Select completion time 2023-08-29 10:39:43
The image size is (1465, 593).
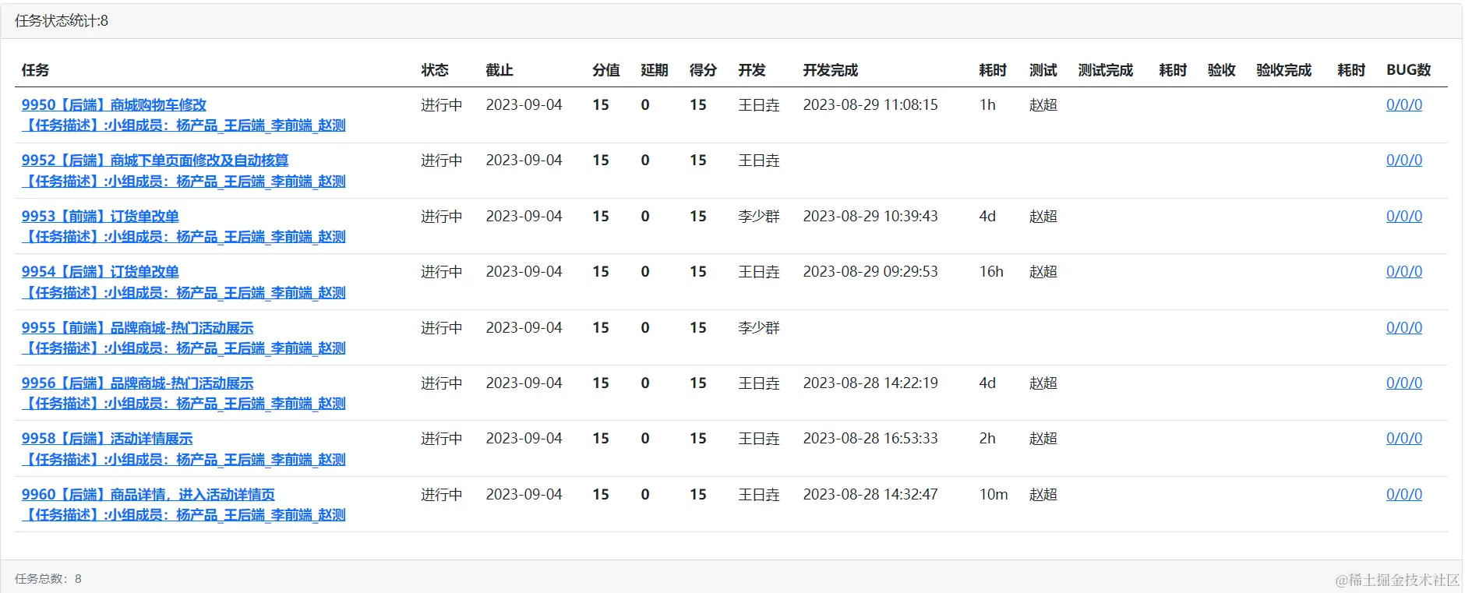pyautogui.click(x=870, y=216)
